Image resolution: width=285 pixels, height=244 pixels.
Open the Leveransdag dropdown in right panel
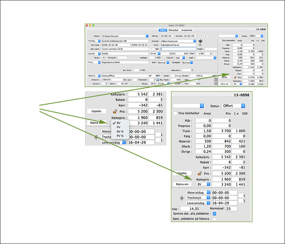click(198, 203)
